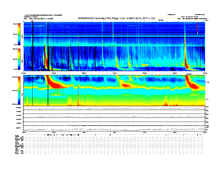Viewport: 221px width, 170px height.
Task: Click the 24:00 label beneath the RAD1 spectrogram
Action: tap(205, 73)
